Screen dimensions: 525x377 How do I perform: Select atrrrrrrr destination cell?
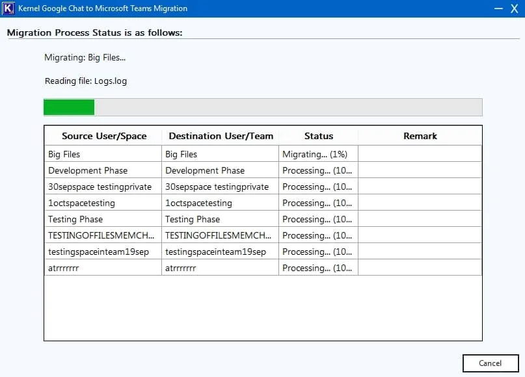click(x=221, y=268)
